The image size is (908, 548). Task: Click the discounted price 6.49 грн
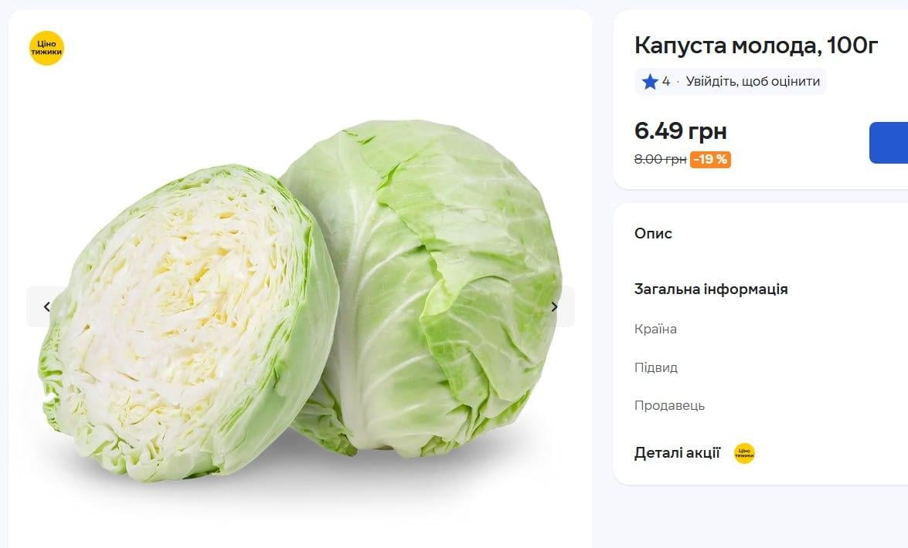coord(680,131)
